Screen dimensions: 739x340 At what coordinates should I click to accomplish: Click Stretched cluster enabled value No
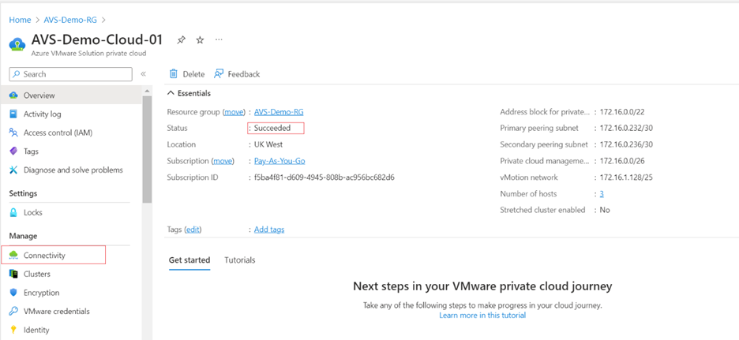click(605, 210)
